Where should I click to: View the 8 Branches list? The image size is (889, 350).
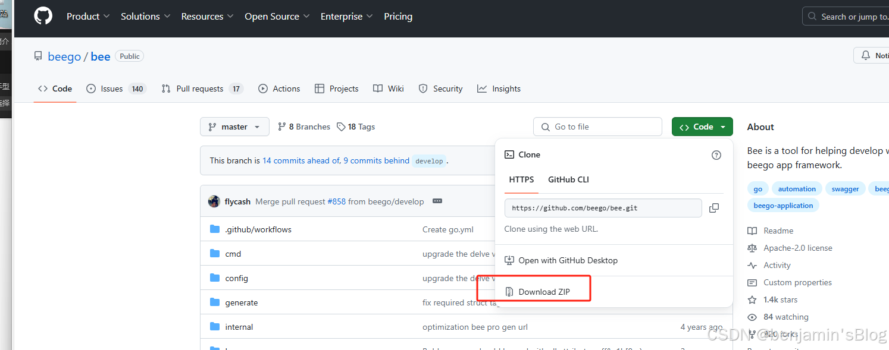pos(303,127)
